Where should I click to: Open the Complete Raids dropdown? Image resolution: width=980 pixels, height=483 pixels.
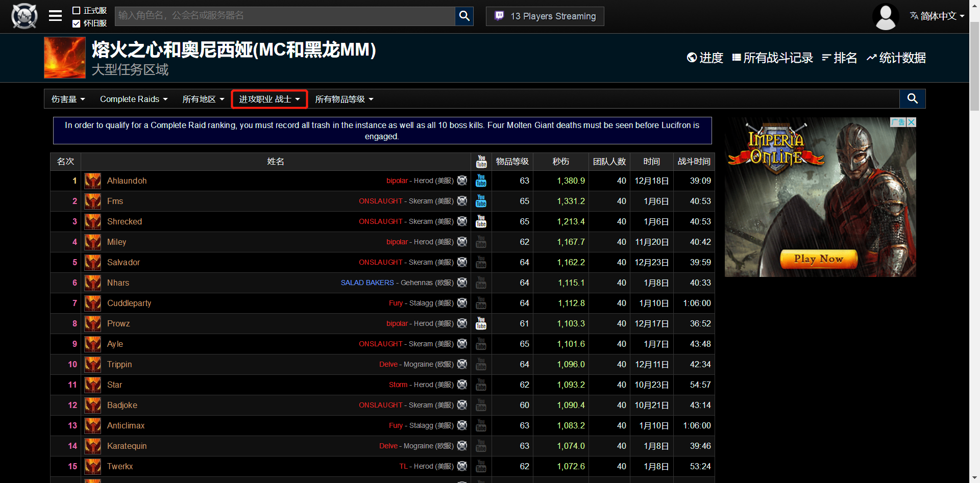(134, 99)
